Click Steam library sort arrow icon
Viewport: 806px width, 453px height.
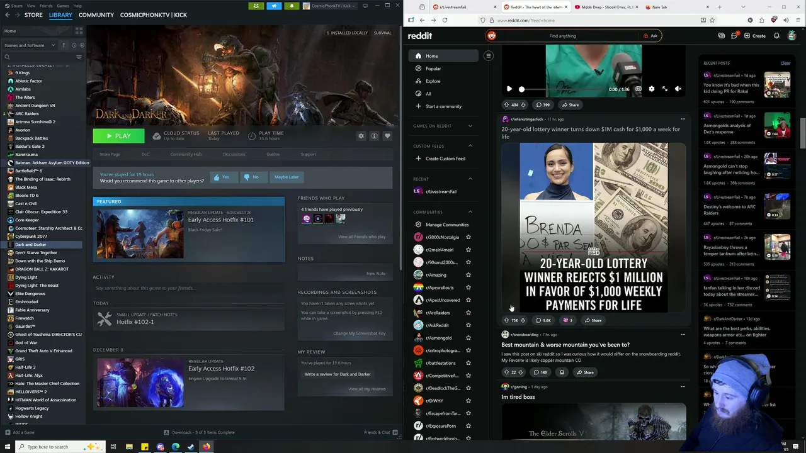[64, 45]
